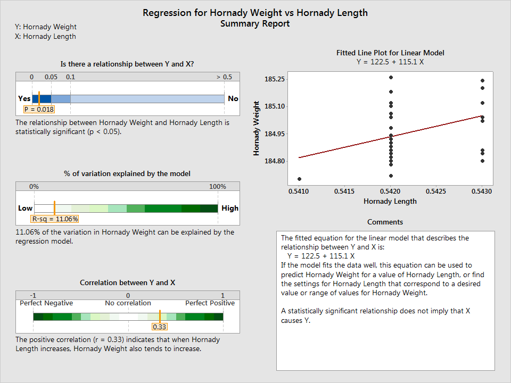This screenshot has width=511, height=383.
Task: Select the 'P = 0.018' value box
Action: point(39,110)
